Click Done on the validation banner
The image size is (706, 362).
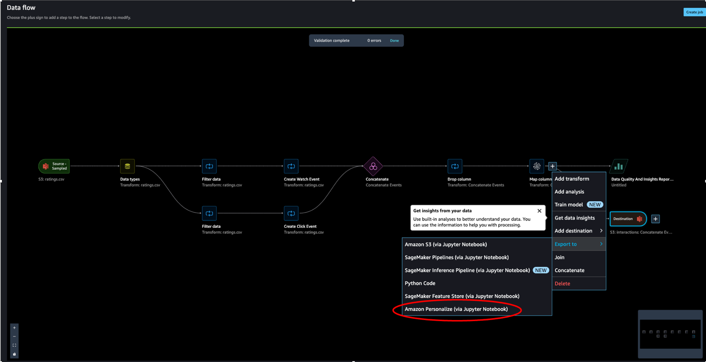(x=394, y=40)
